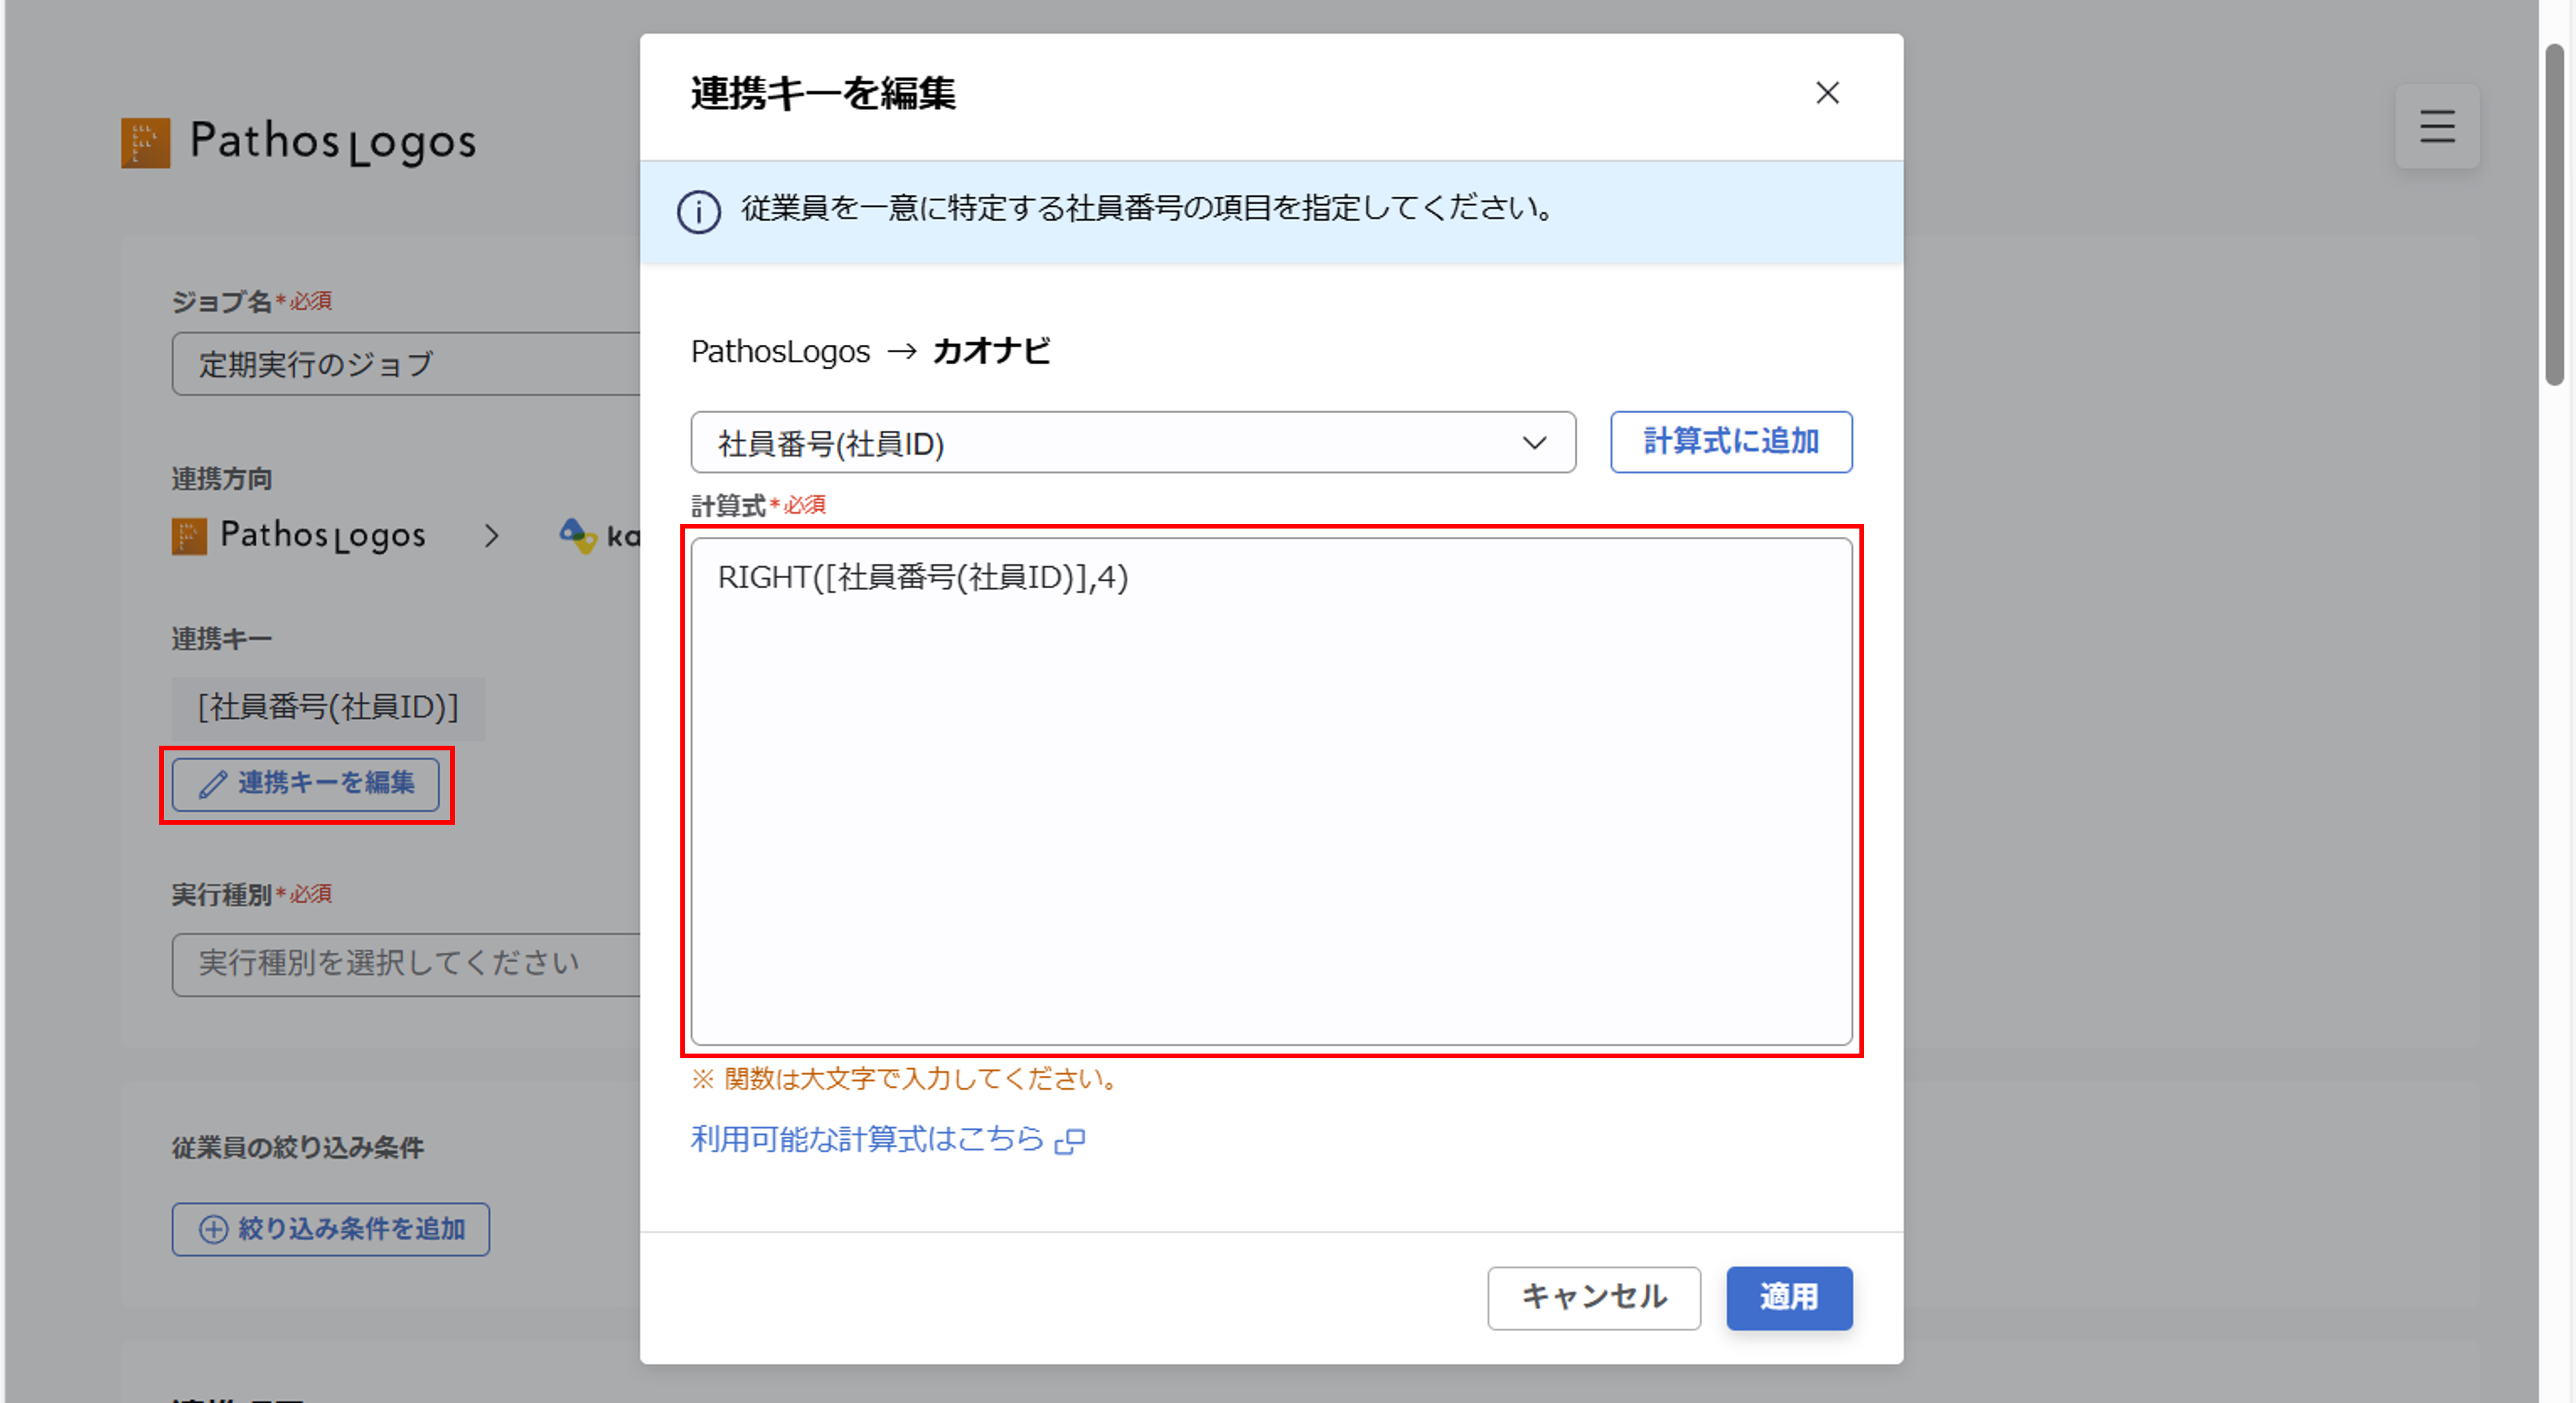This screenshot has width=2576, height=1403.
Task: Apply changes with the 適用 button
Action: point(1788,1297)
